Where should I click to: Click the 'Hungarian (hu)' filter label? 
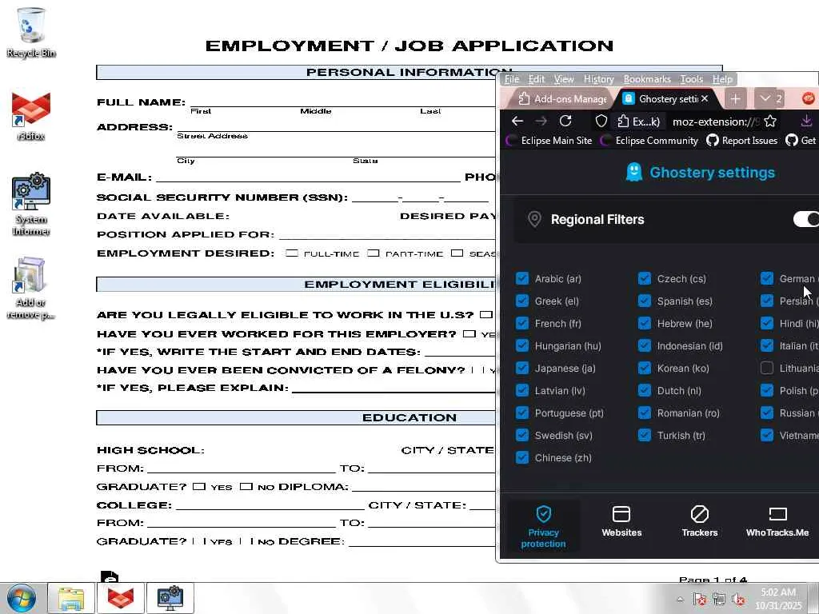coord(568,345)
